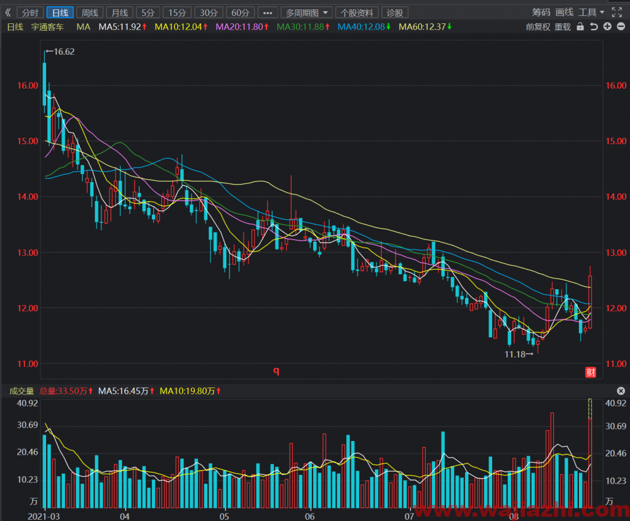Open 诊股 stock diagnosis
This screenshot has height=521, width=630.
[x=394, y=13]
